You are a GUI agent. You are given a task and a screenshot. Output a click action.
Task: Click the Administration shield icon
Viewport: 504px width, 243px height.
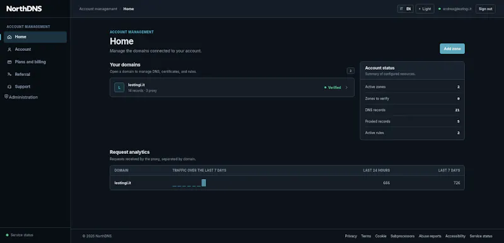[6, 96]
